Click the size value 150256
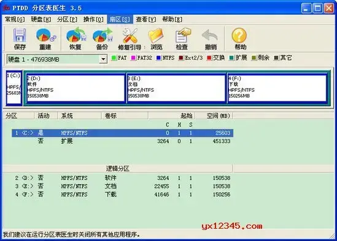The height and width of the screenshot is (241, 337). 222,195
